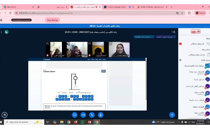Open WhatsApp from the Windows taskbar
The width and height of the screenshot is (210, 134).
(83, 122)
